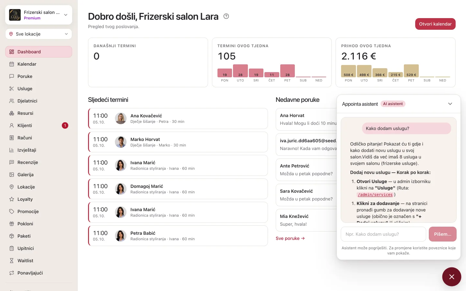Click the help question mark icon beside title
Screen dimensions: 466x291
click(226, 16)
